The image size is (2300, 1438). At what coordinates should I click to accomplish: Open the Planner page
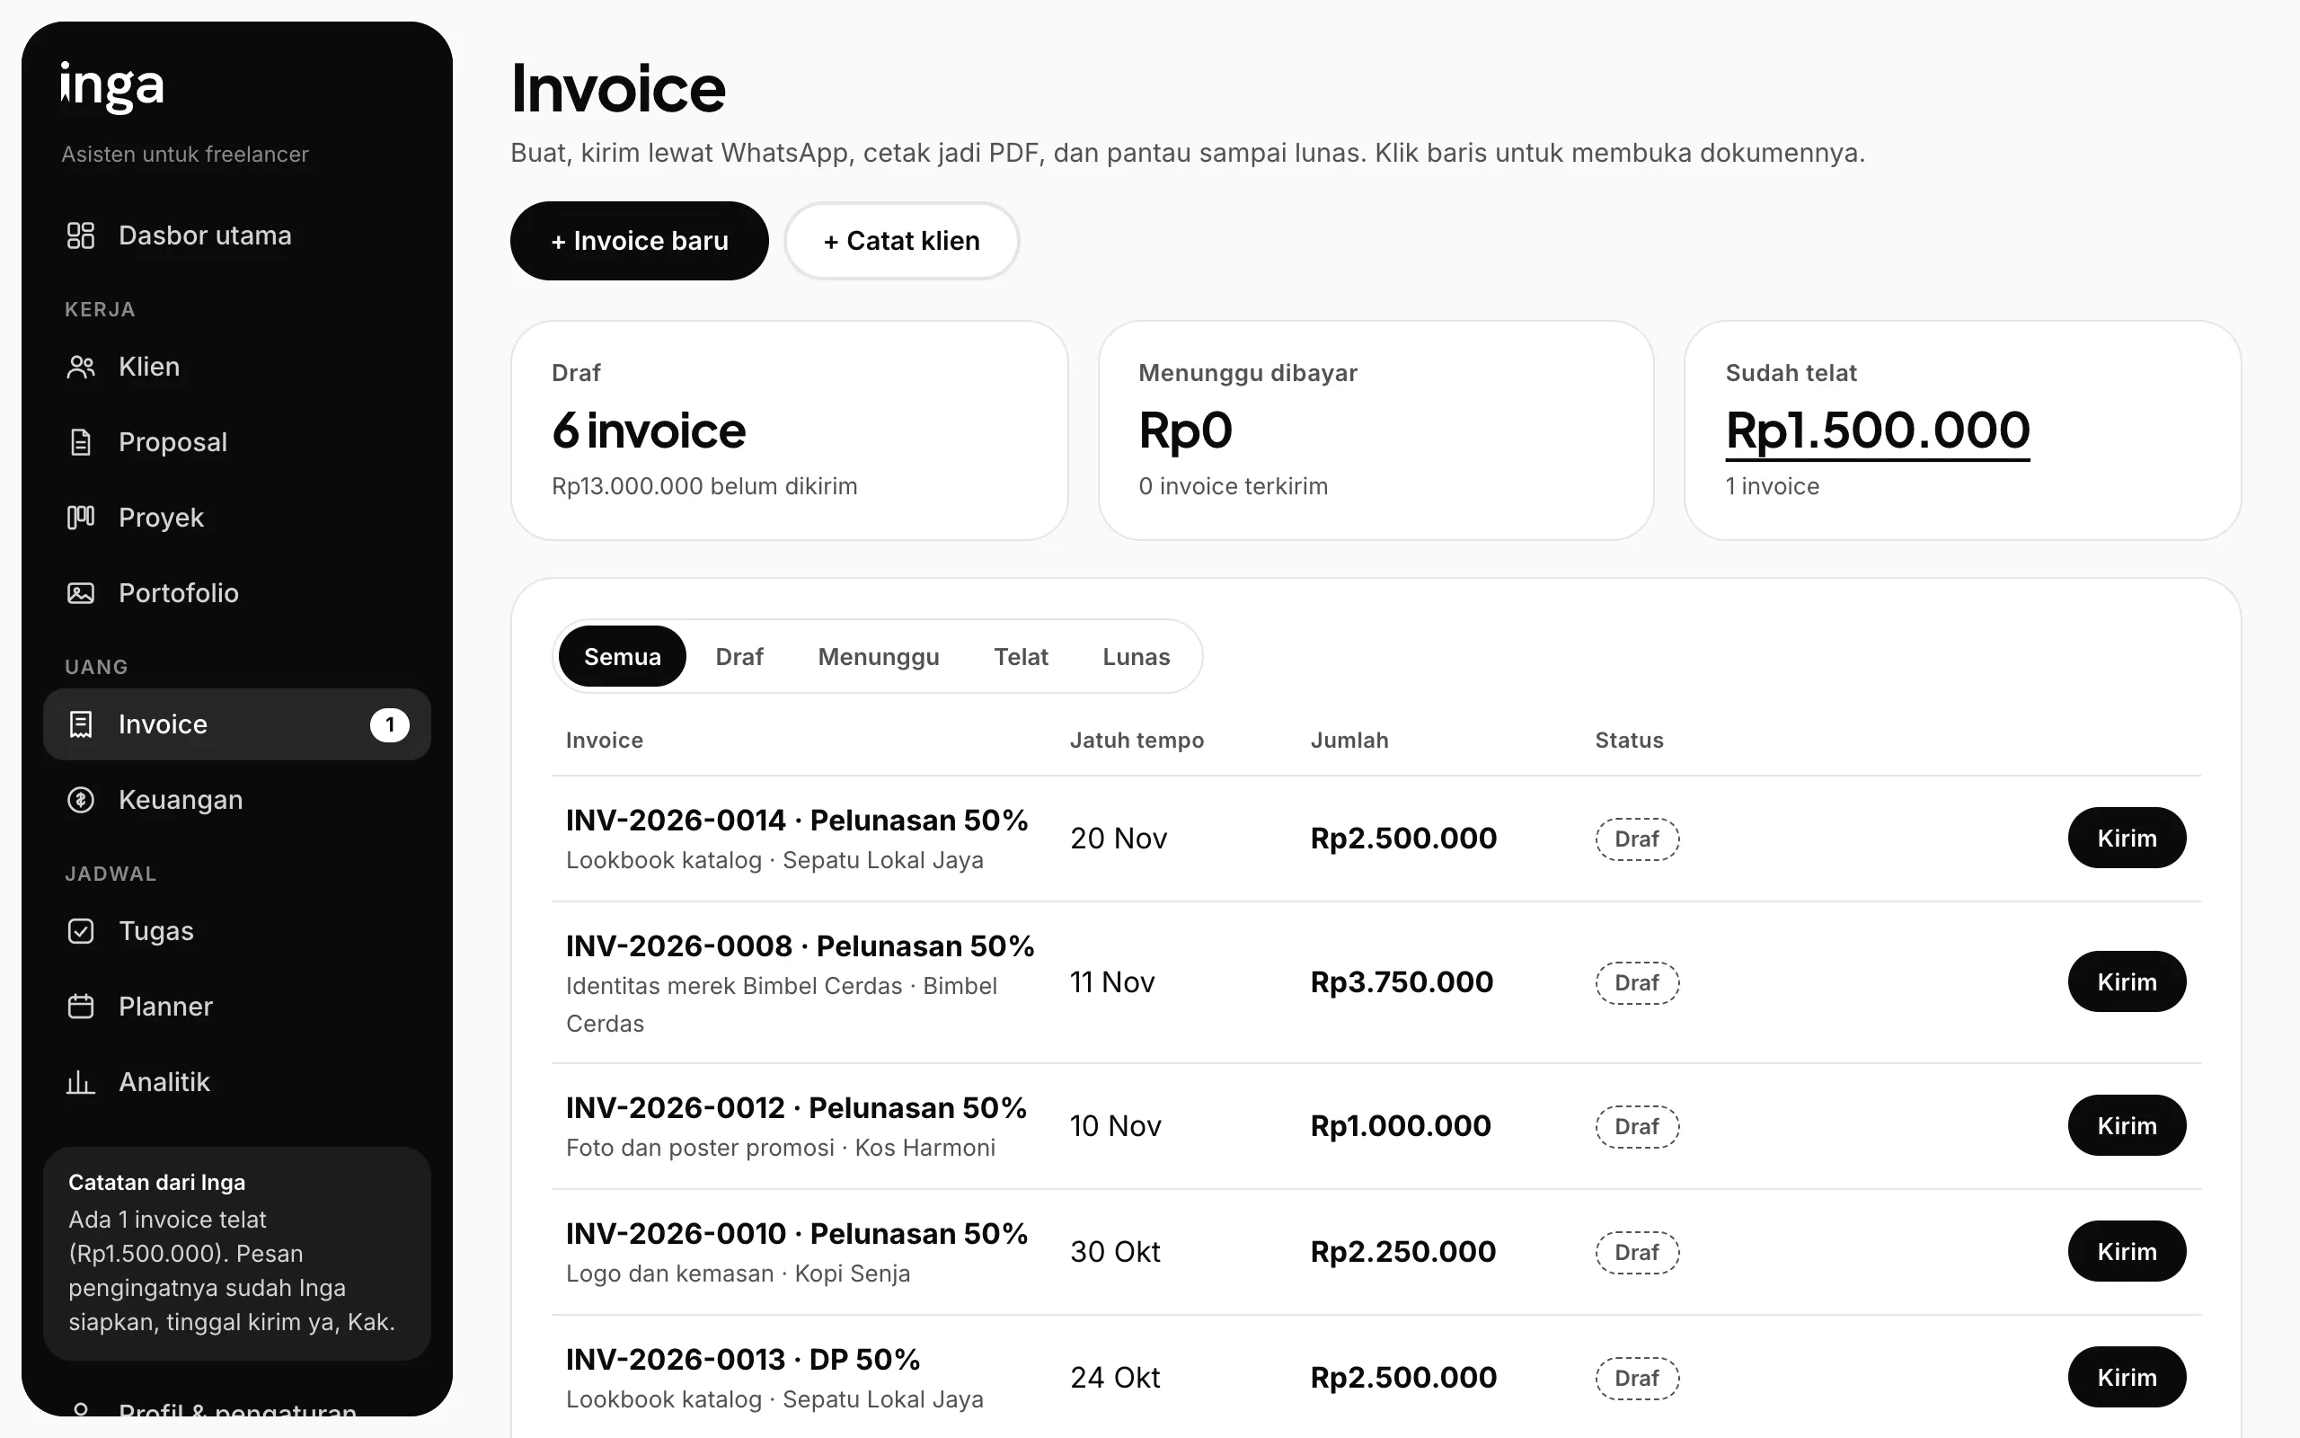pos(236,1007)
